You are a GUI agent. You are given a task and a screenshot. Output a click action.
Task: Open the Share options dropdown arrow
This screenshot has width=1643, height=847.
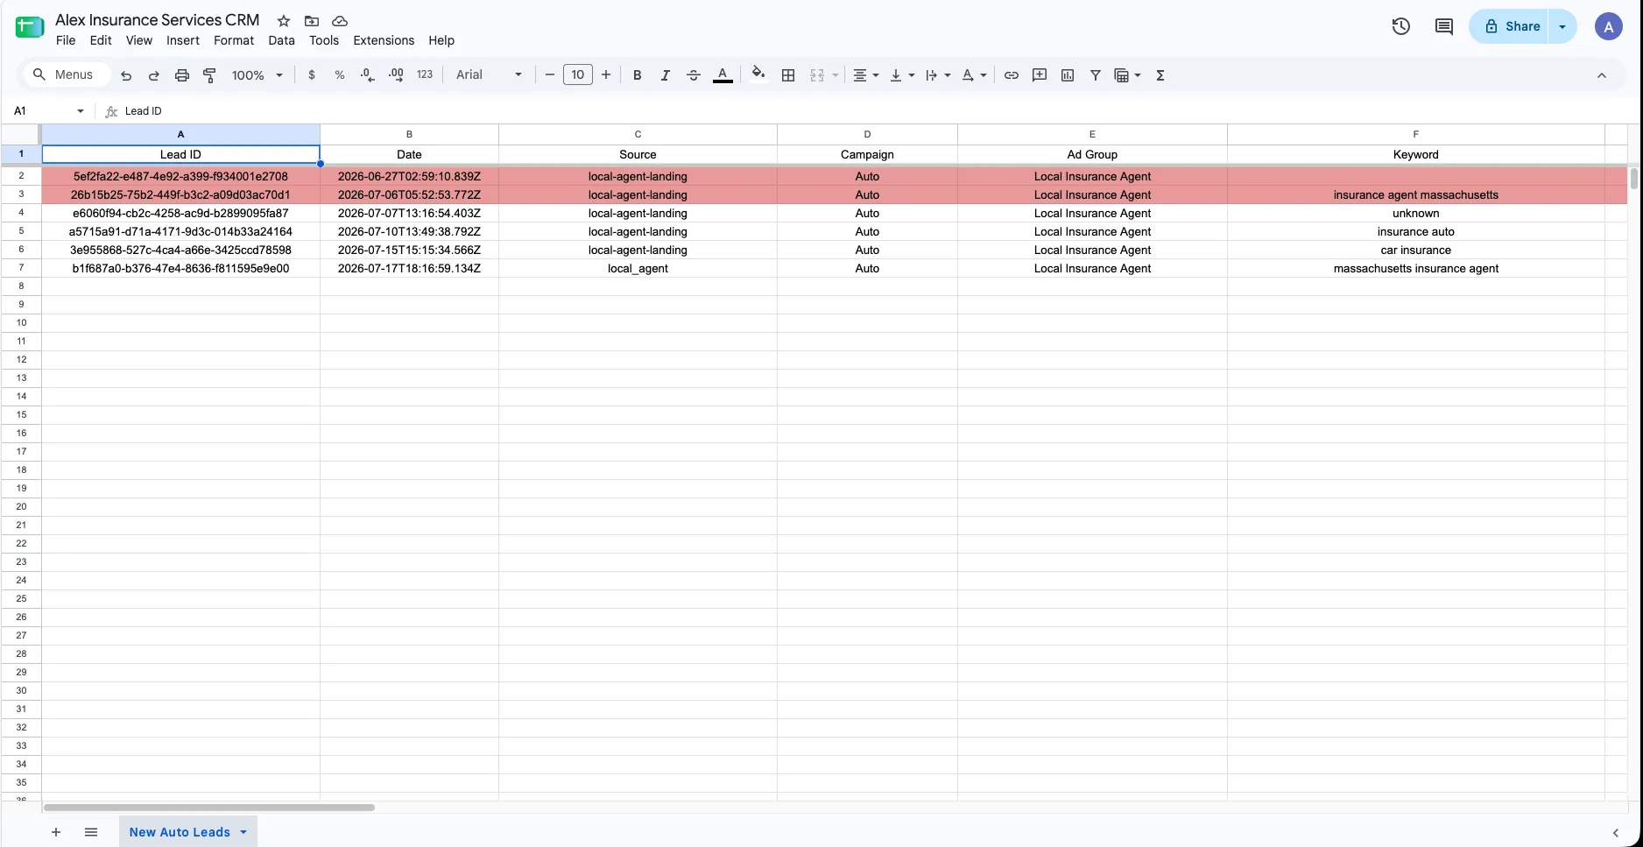pyautogui.click(x=1562, y=26)
